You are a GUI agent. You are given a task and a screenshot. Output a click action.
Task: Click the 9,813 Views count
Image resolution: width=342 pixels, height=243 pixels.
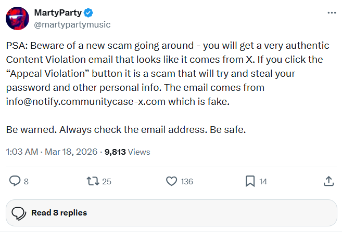127,152
